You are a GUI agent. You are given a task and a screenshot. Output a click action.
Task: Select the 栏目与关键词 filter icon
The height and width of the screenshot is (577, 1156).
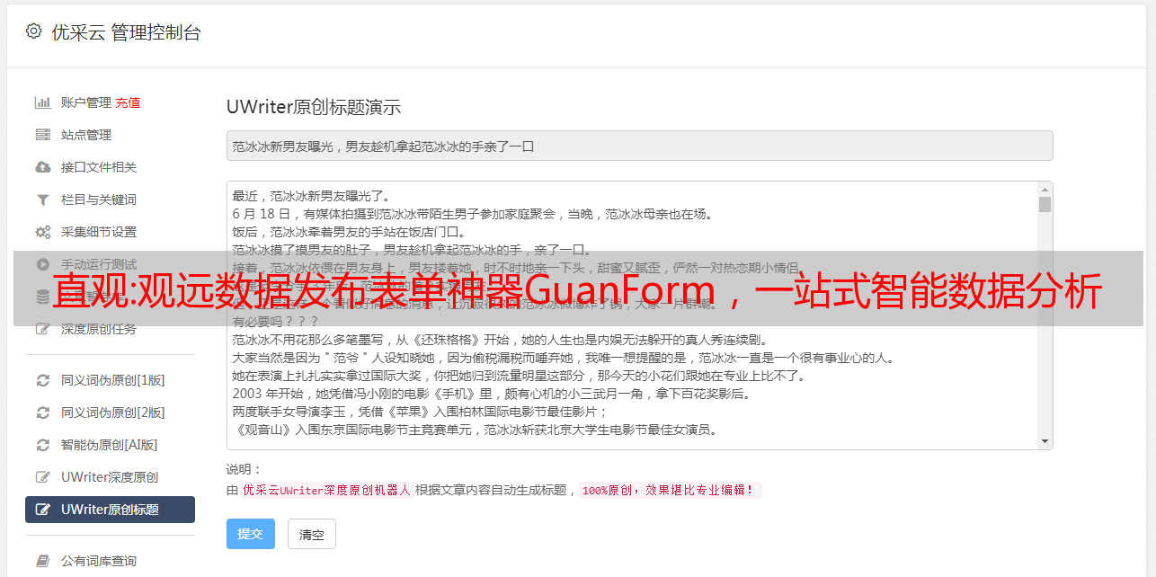(x=42, y=200)
